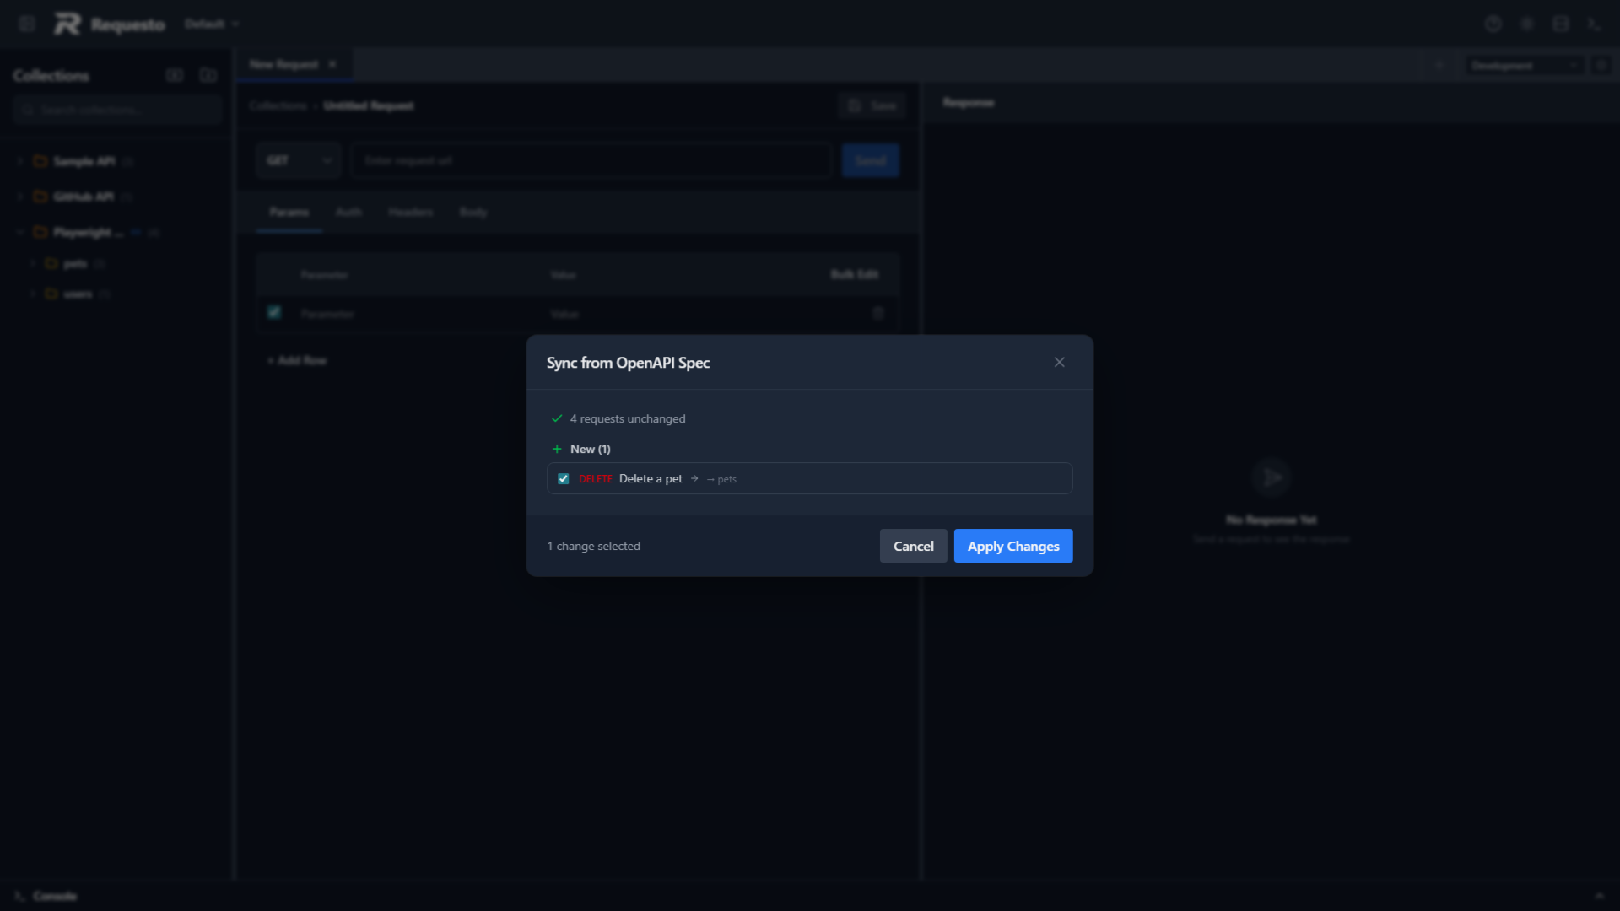Delete the parameter row using the trash icon
Viewport: 1620px width, 911px height.
[x=877, y=313]
